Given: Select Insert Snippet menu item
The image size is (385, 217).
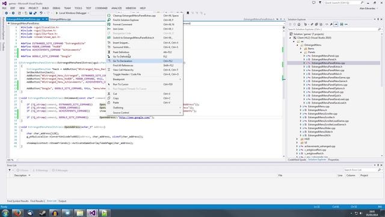Looking at the screenshot, I should point(144,43).
